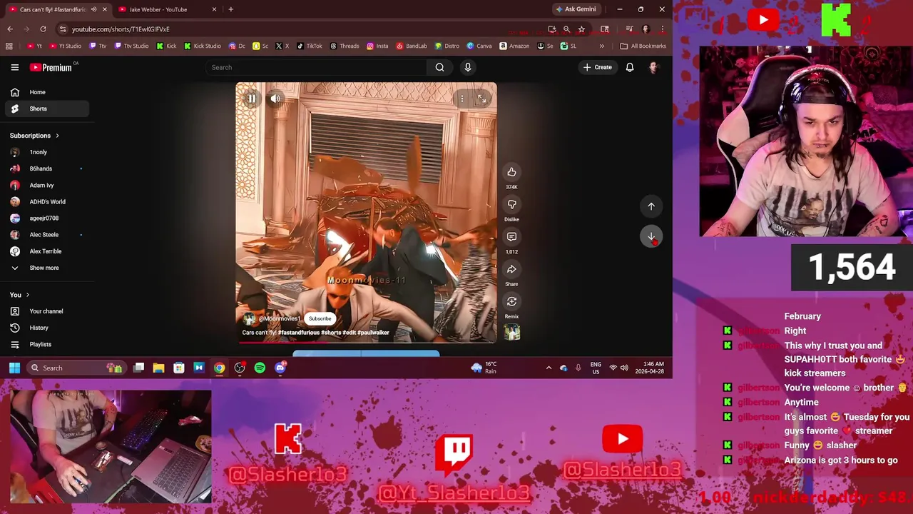Viewport: 913px width, 514px height.
Task: Open the Chrome apps grid icon
Action: point(9,46)
